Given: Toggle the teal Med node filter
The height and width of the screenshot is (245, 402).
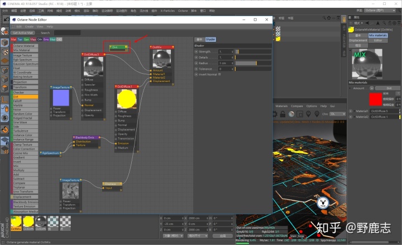Looking at the screenshot, I should point(52,40).
